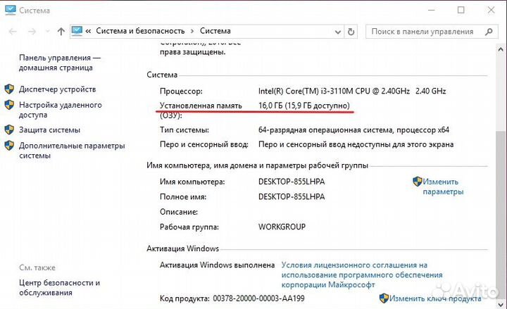
Task: Click the computer icon in address bar
Action: pyautogui.click(x=77, y=31)
